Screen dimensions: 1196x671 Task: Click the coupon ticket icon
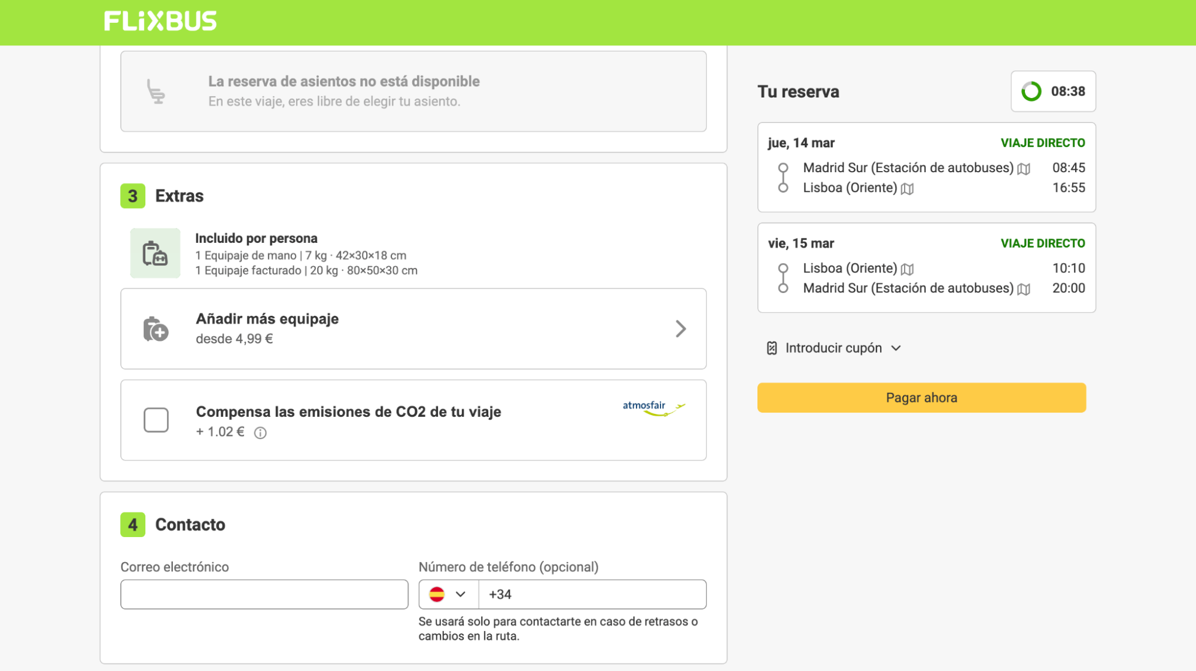pos(772,348)
